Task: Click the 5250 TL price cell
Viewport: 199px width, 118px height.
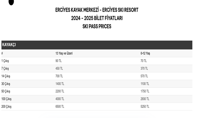Action: point(145,107)
